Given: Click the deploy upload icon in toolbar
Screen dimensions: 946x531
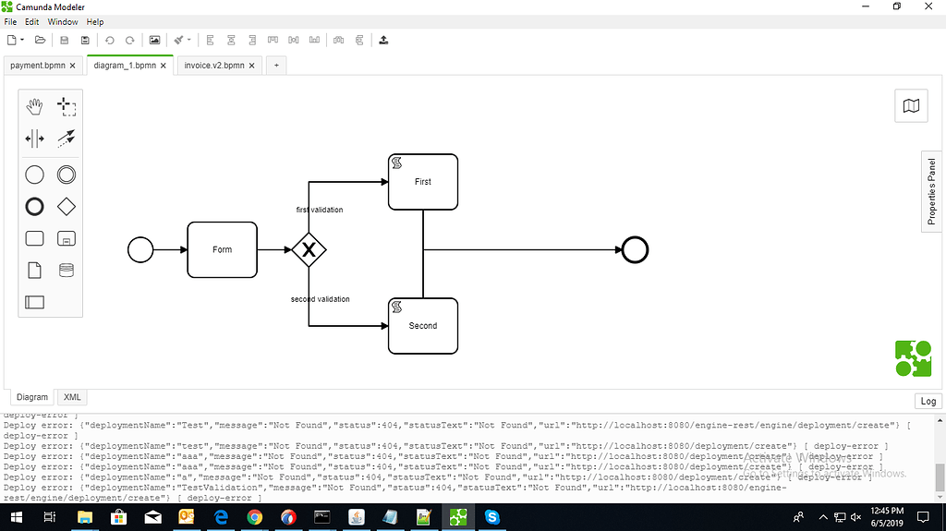Looking at the screenshot, I should coord(384,40).
